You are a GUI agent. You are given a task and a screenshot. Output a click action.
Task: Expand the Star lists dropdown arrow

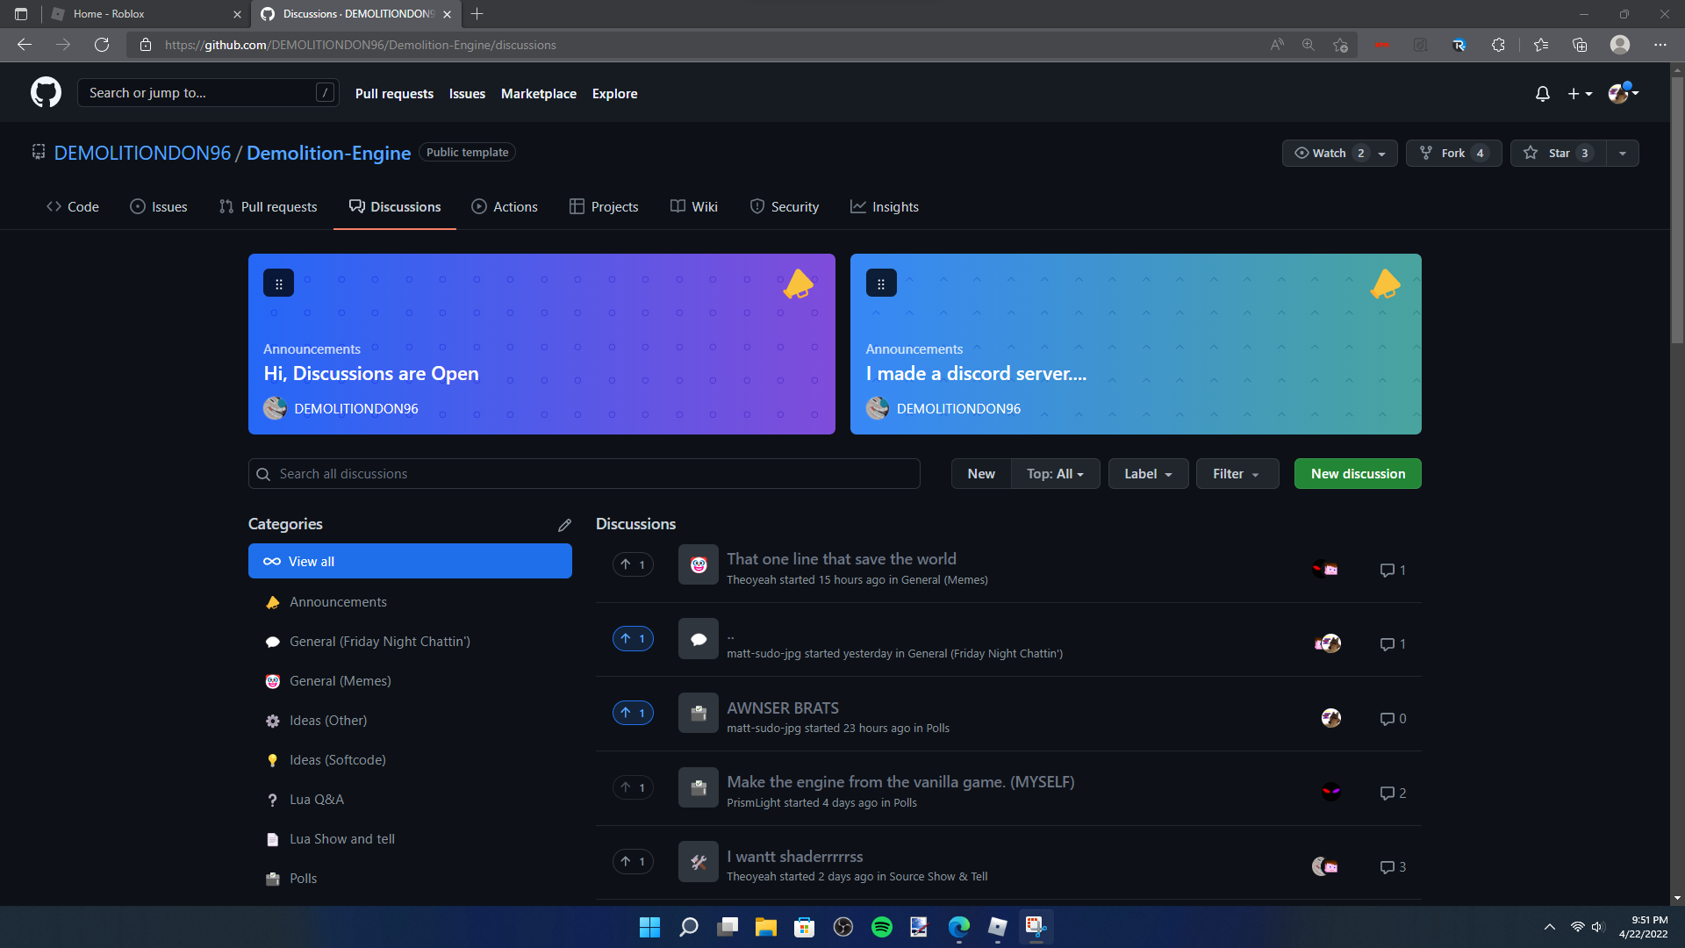[x=1623, y=153]
